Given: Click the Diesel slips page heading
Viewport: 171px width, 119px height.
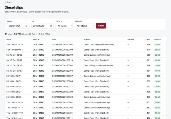Looking at the screenshot, I should (14, 7).
